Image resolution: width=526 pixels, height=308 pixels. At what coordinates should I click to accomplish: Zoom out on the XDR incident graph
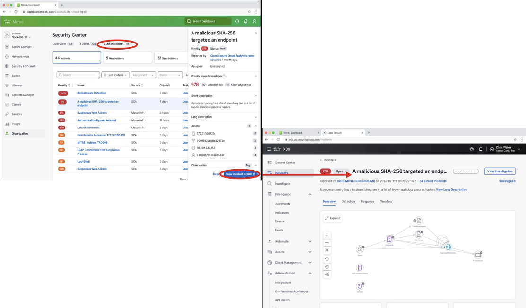pyautogui.click(x=327, y=242)
